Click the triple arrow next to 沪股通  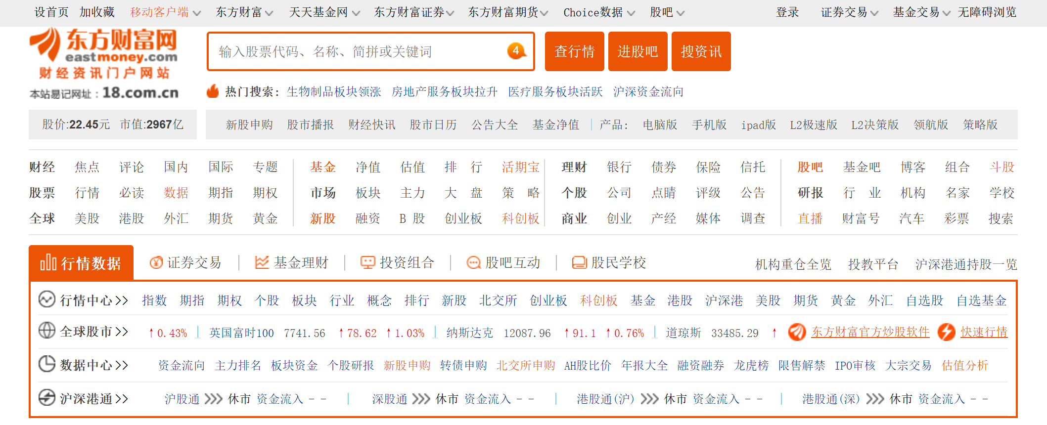click(213, 399)
